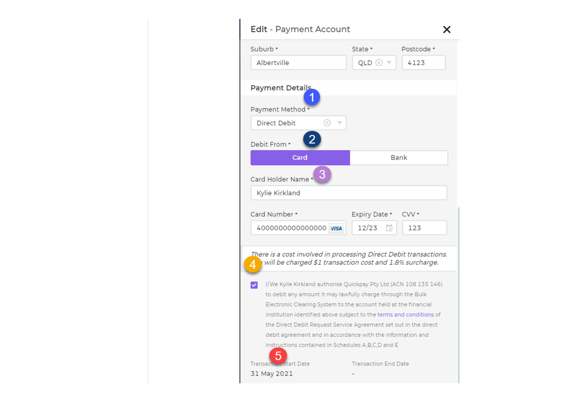Click the Visa card brand icon
The image size is (569, 402).
click(x=336, y=228)
